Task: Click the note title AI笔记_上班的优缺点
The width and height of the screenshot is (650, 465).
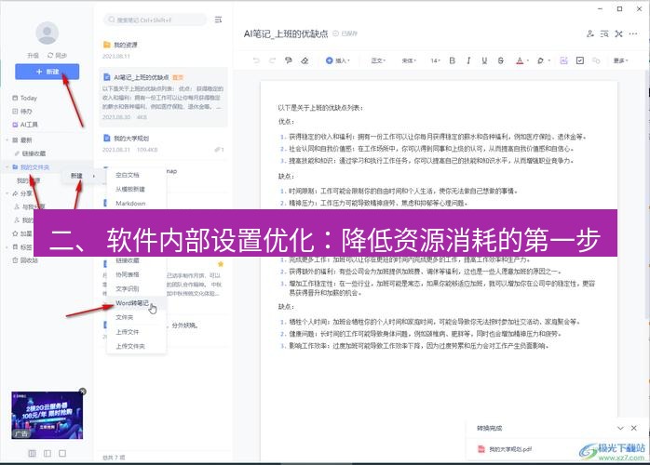Action: (286, 34)
